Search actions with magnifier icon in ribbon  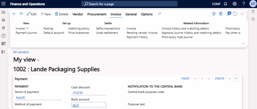click(159, 14)
